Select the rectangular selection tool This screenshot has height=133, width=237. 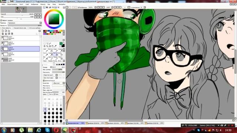coord(44,44)
